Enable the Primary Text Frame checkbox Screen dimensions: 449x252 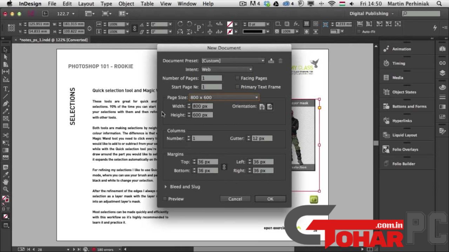click(238, 87)
